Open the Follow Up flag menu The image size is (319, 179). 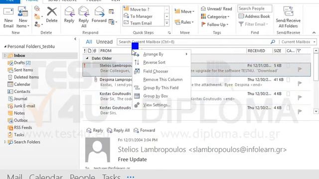click(x=215, y=24)
